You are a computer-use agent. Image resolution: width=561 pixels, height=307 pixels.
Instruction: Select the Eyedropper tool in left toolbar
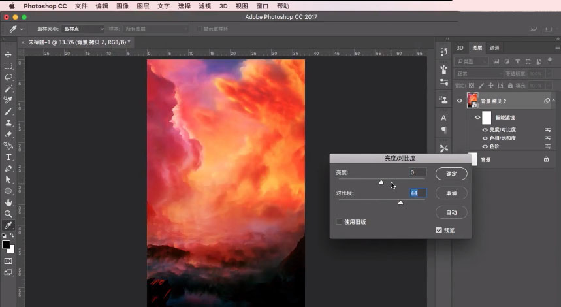pyautogui.click(x=8, y=225)
